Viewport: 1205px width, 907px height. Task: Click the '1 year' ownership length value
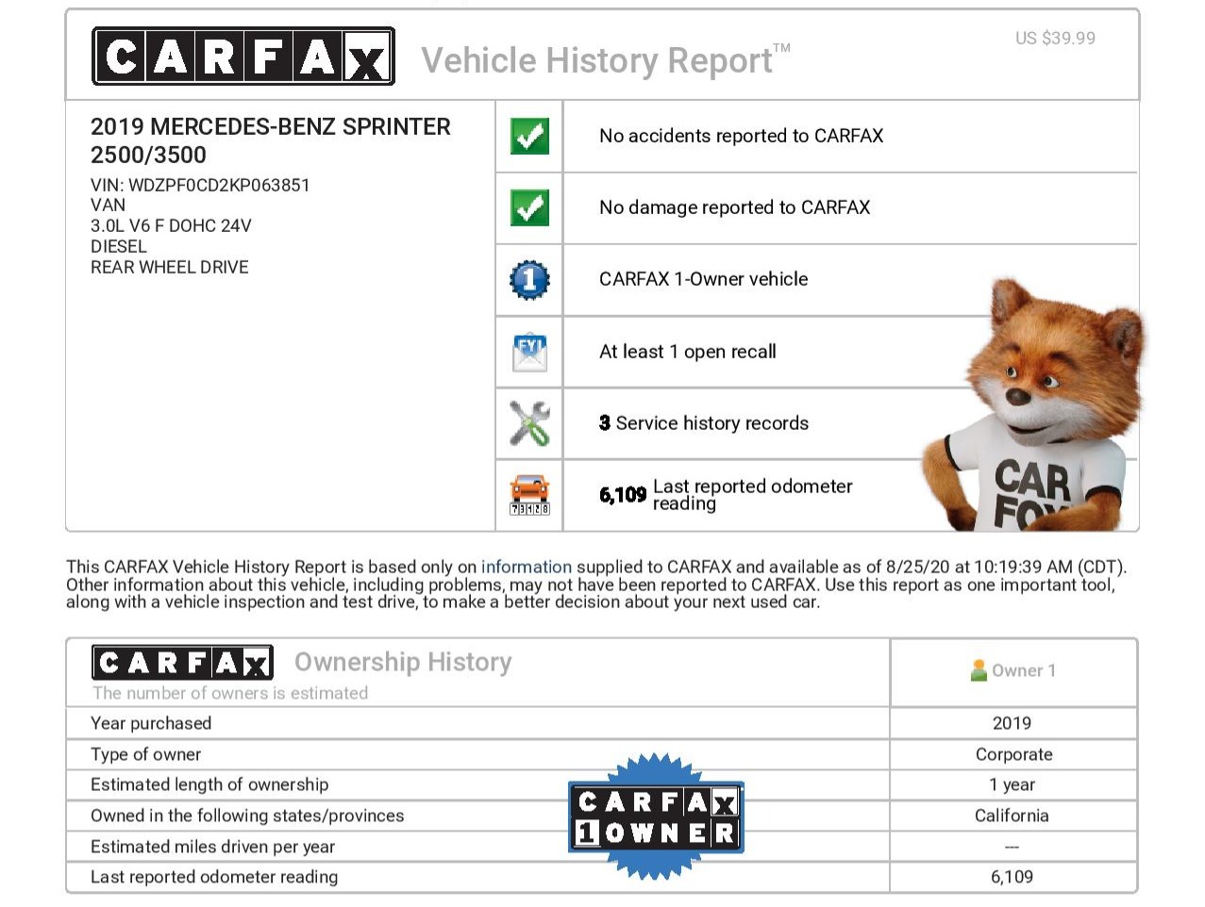point(1013,784)
